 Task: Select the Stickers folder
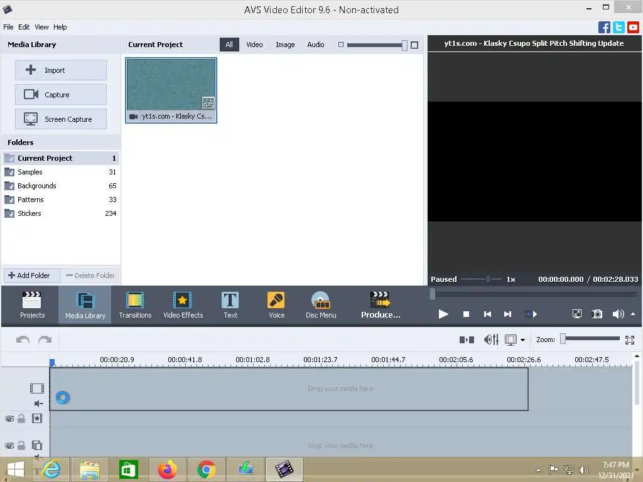(61, 213)
